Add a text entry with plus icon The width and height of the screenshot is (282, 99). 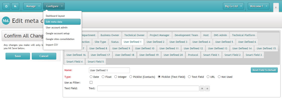(207, 89)
